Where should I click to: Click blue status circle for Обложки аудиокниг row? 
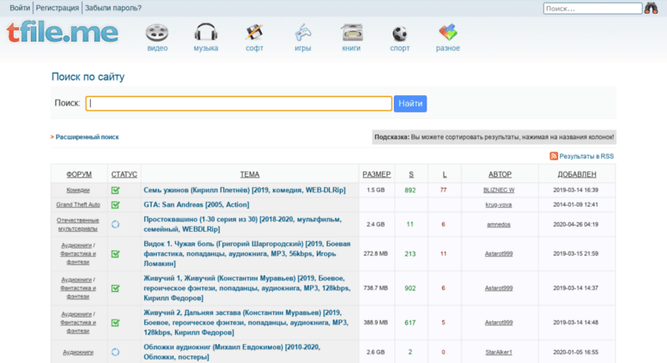tap(115, 352)
